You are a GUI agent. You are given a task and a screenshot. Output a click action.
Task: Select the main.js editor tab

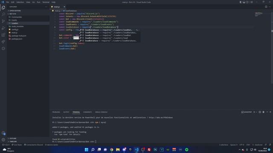57,7
